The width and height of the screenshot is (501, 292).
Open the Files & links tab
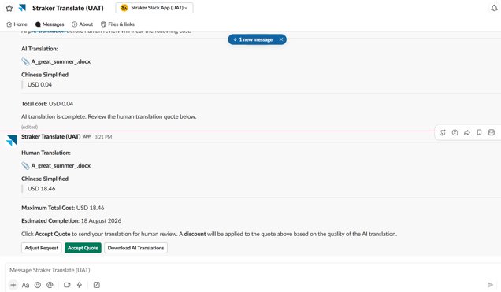[x=117, y=24]
